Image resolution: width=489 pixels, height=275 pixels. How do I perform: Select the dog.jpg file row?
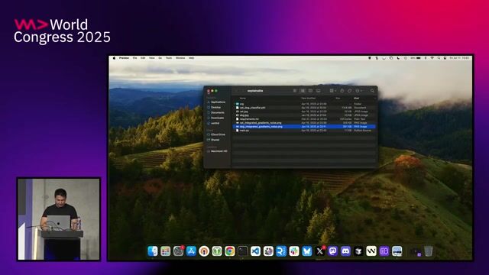[304, 115]
